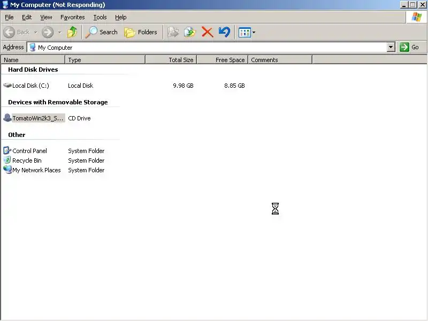428x321 pixels.
Task: Sort by the Name column header
Action: pyautogui.click(x=33, y=60)
